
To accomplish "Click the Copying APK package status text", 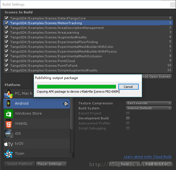I will (78, 92).
